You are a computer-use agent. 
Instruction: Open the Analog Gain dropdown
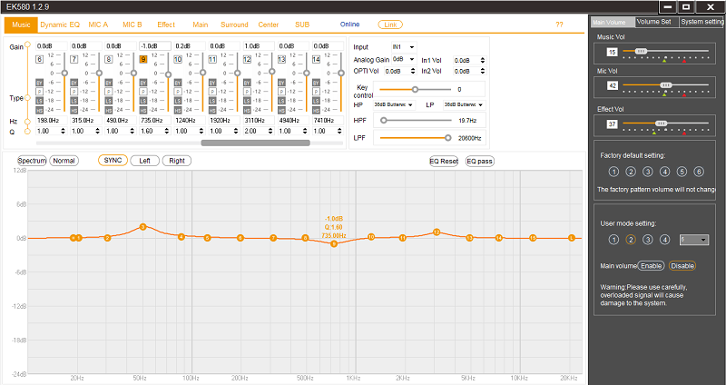[404, 59]
